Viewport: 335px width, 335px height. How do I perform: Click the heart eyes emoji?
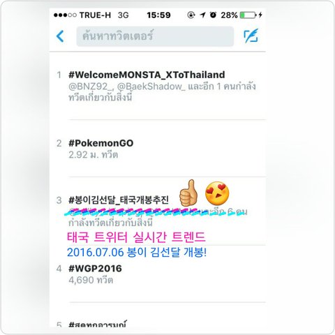click(217, 193)
